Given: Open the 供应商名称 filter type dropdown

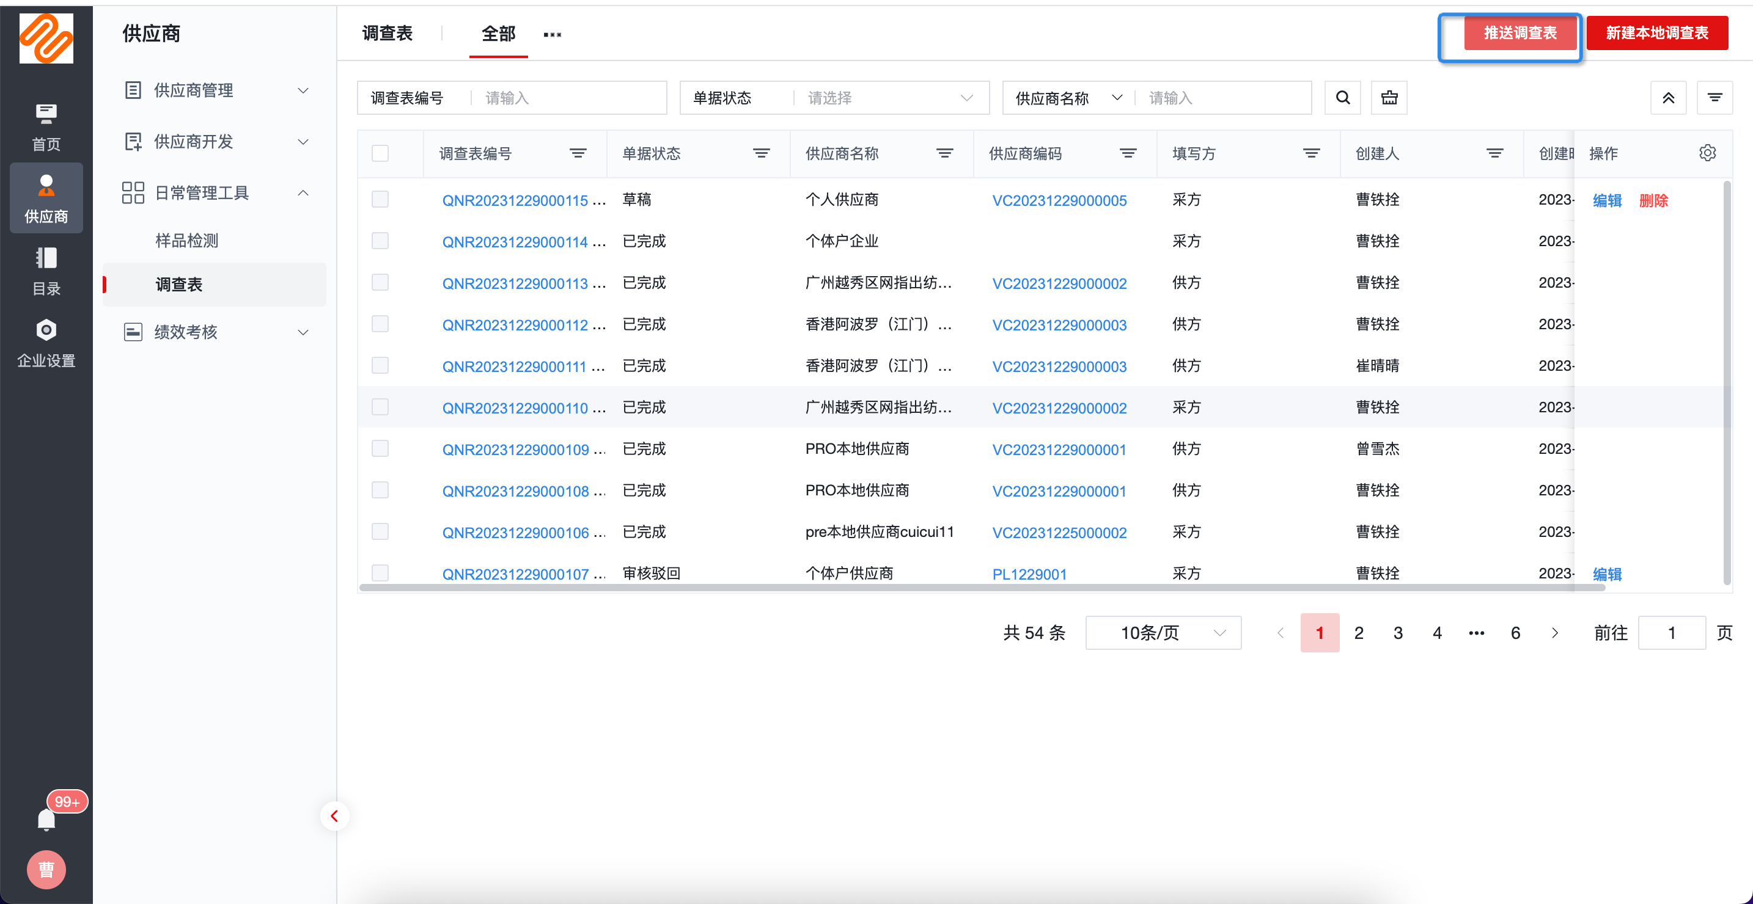Looking at the screenshot, I should 1068,98.
